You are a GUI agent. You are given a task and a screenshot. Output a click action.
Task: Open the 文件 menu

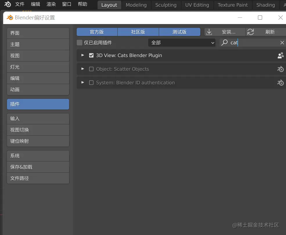coord(20,4)
